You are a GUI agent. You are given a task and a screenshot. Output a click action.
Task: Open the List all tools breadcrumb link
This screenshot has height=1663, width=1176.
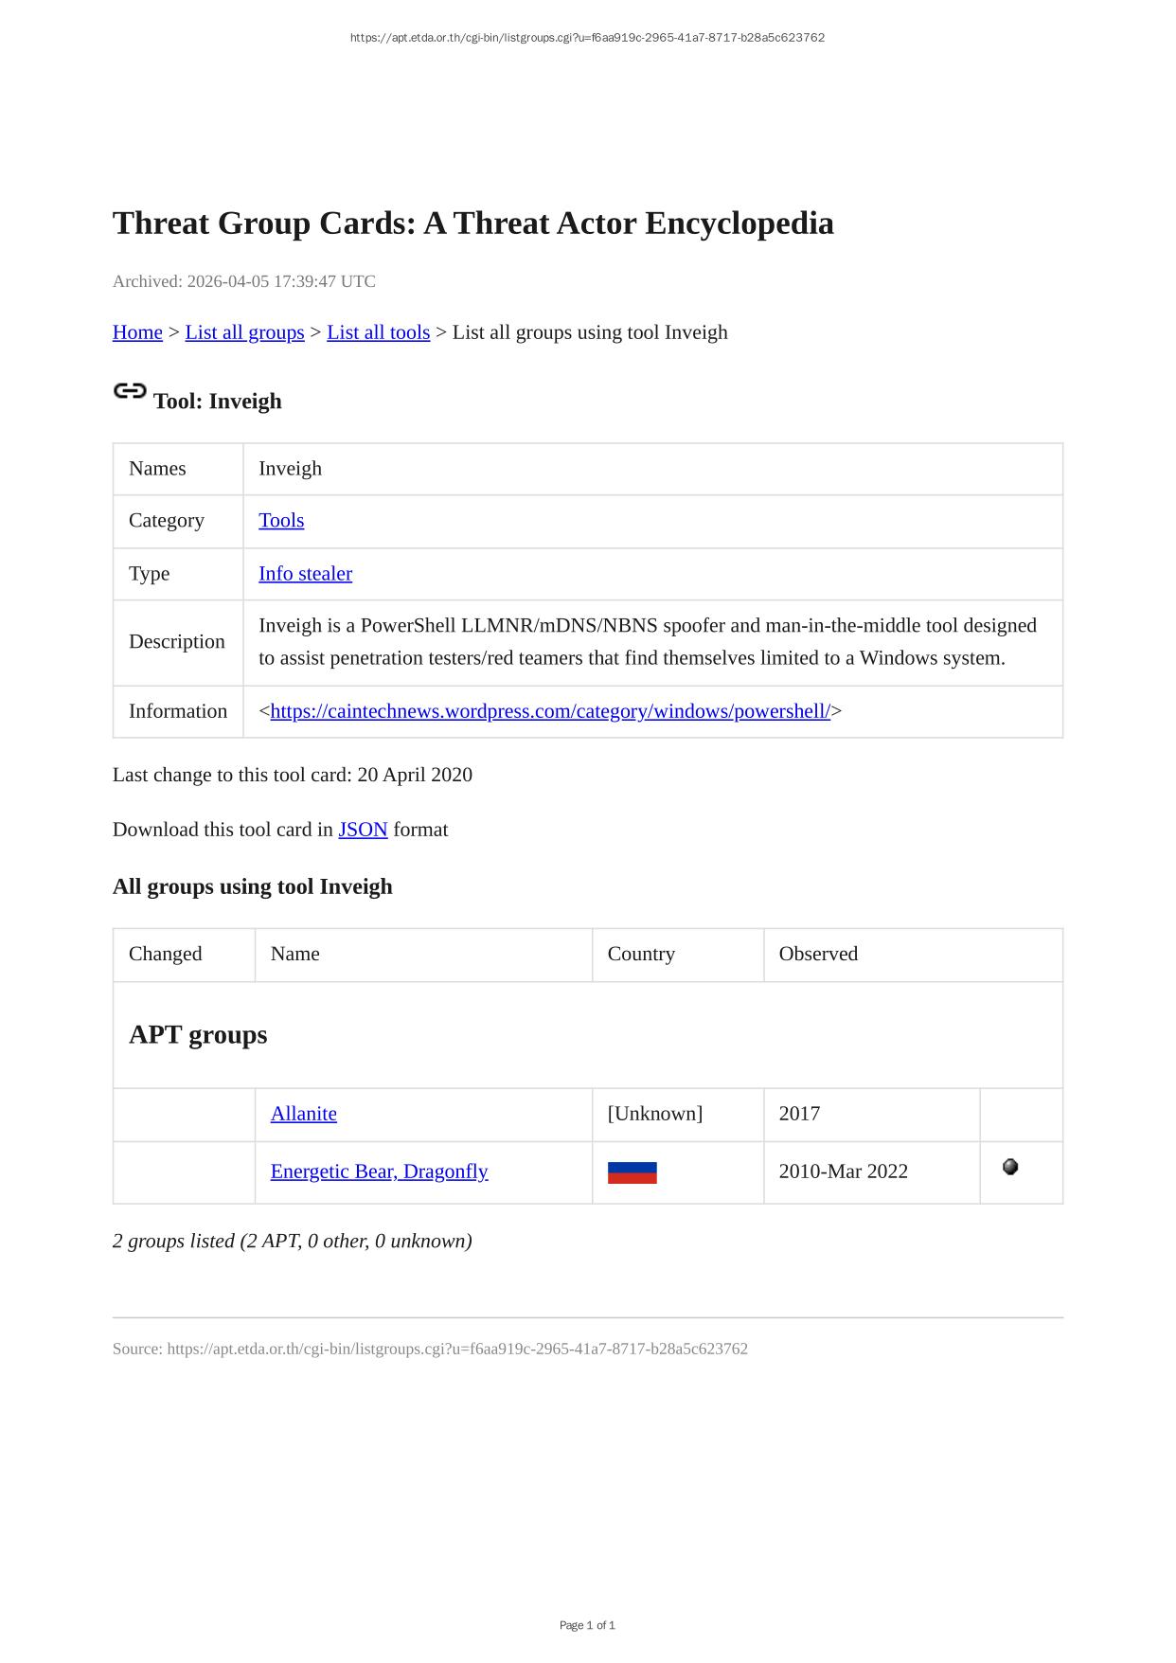378,332
